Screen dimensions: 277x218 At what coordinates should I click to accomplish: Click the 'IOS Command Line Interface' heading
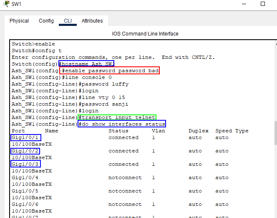[145, 34]
